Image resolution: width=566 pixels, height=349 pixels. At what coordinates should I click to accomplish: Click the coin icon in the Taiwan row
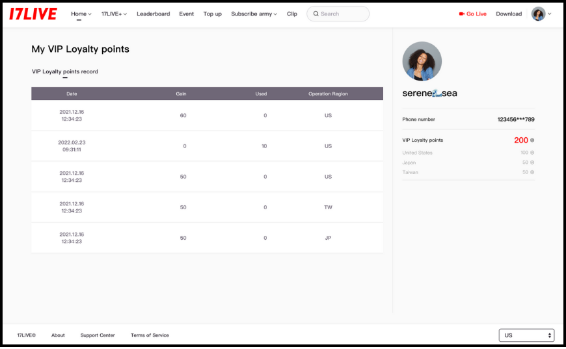(532, 172)
